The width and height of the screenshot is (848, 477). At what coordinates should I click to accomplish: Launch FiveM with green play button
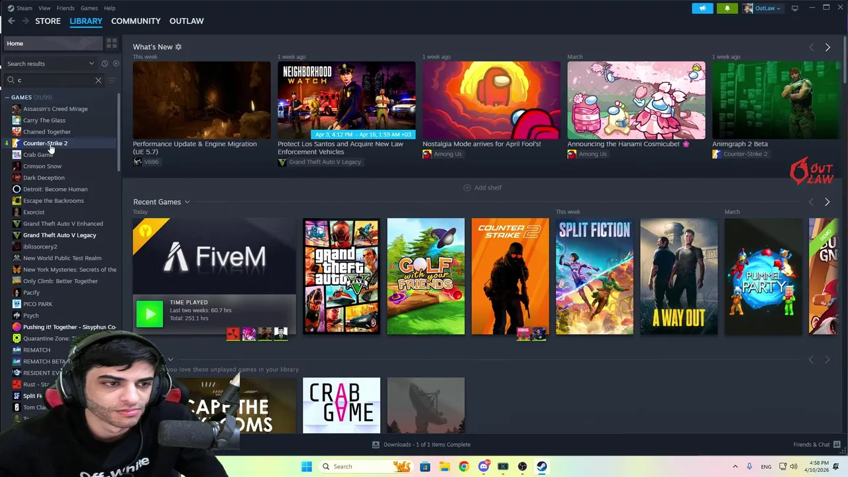coord(150,314)
